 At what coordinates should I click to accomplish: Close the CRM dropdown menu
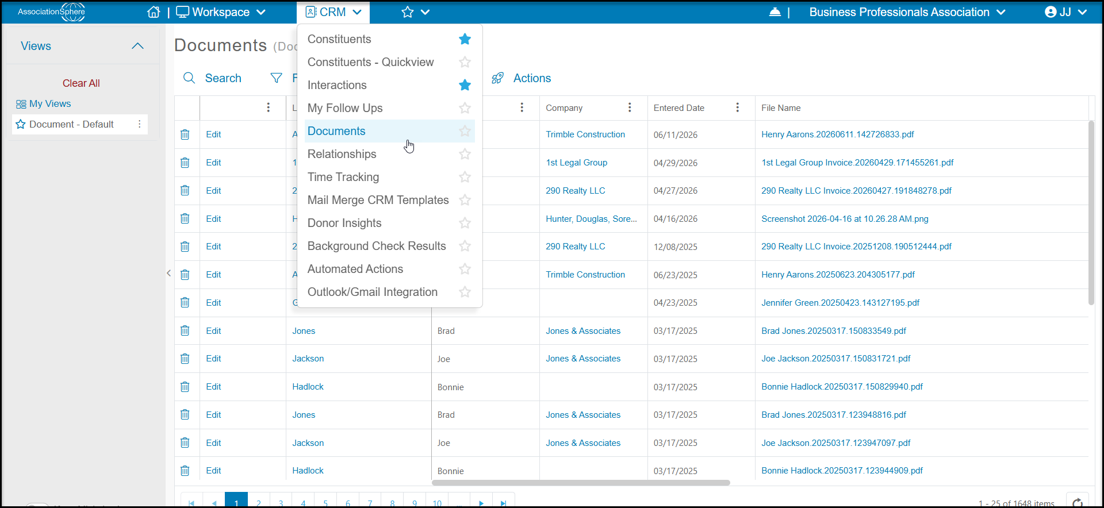pyautogui.click(x=333, y=12)
